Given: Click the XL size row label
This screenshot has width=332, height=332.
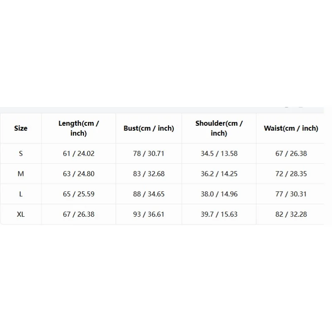Looking at the screenshot, I should coord(21,214).
